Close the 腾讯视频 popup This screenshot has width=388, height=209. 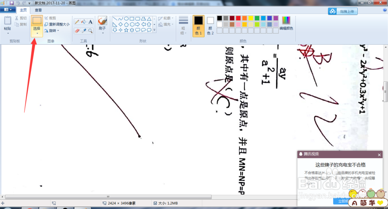(x=379, y=155)
